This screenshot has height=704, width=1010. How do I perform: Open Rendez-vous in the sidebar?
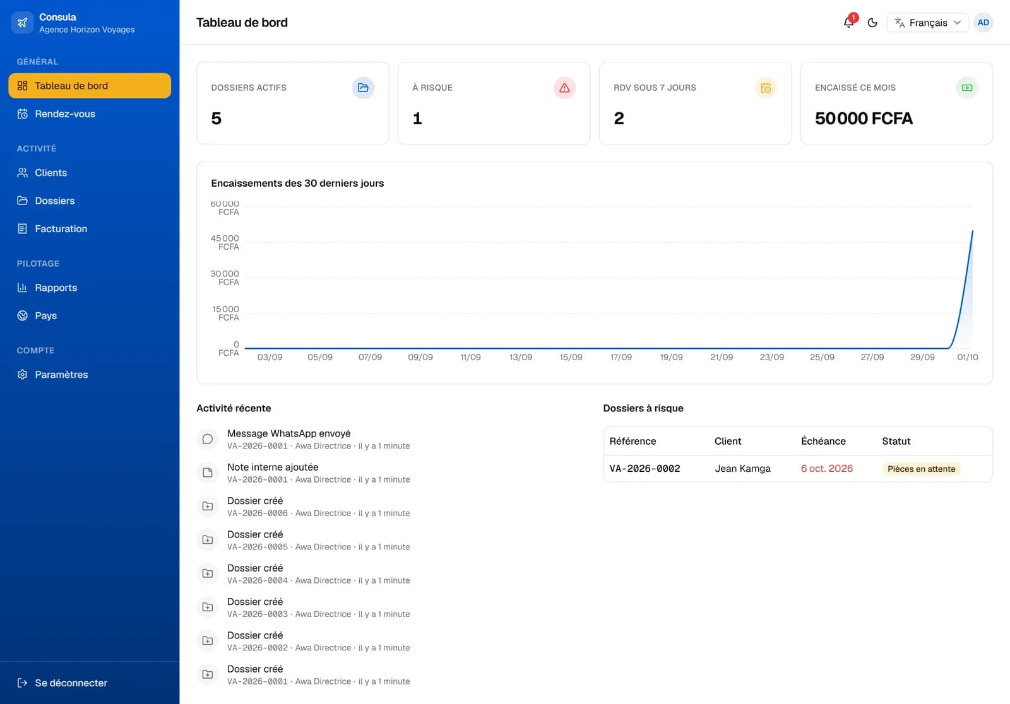coord(90,114)
